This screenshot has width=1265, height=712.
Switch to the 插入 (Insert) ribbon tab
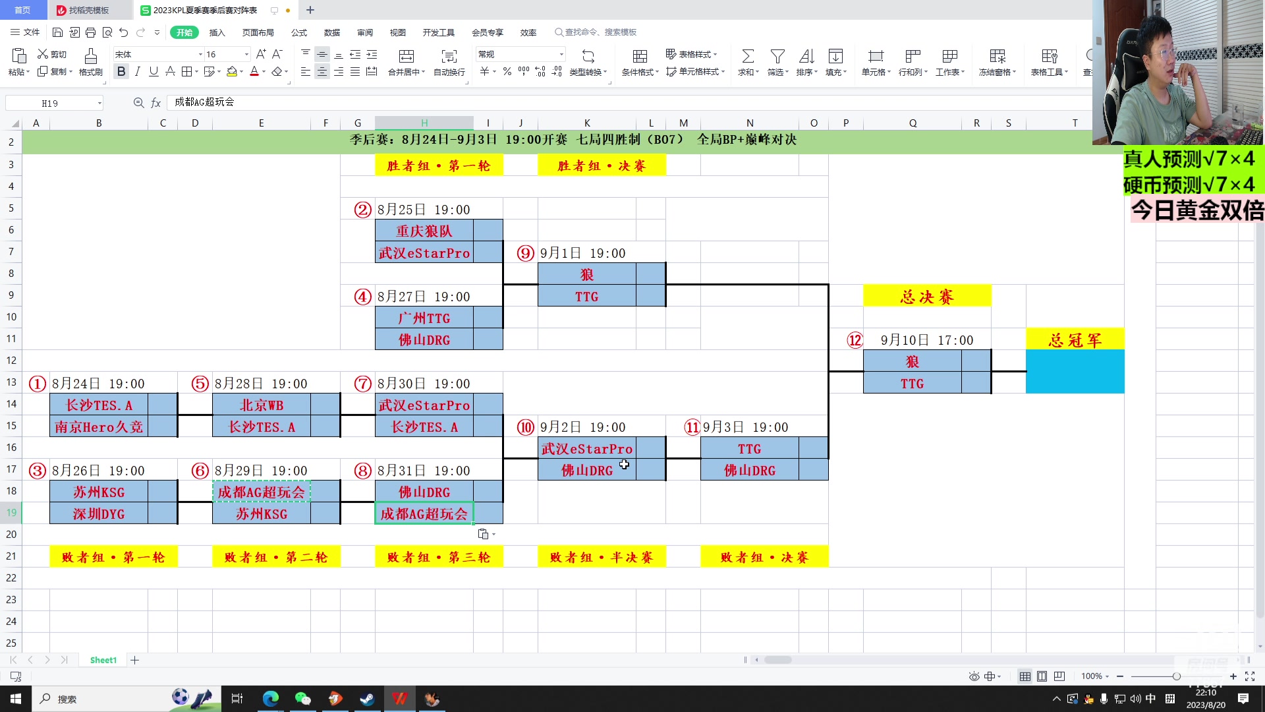pos(217,32)
